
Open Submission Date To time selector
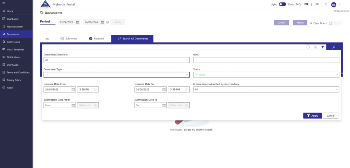click(x=178, y=105)
